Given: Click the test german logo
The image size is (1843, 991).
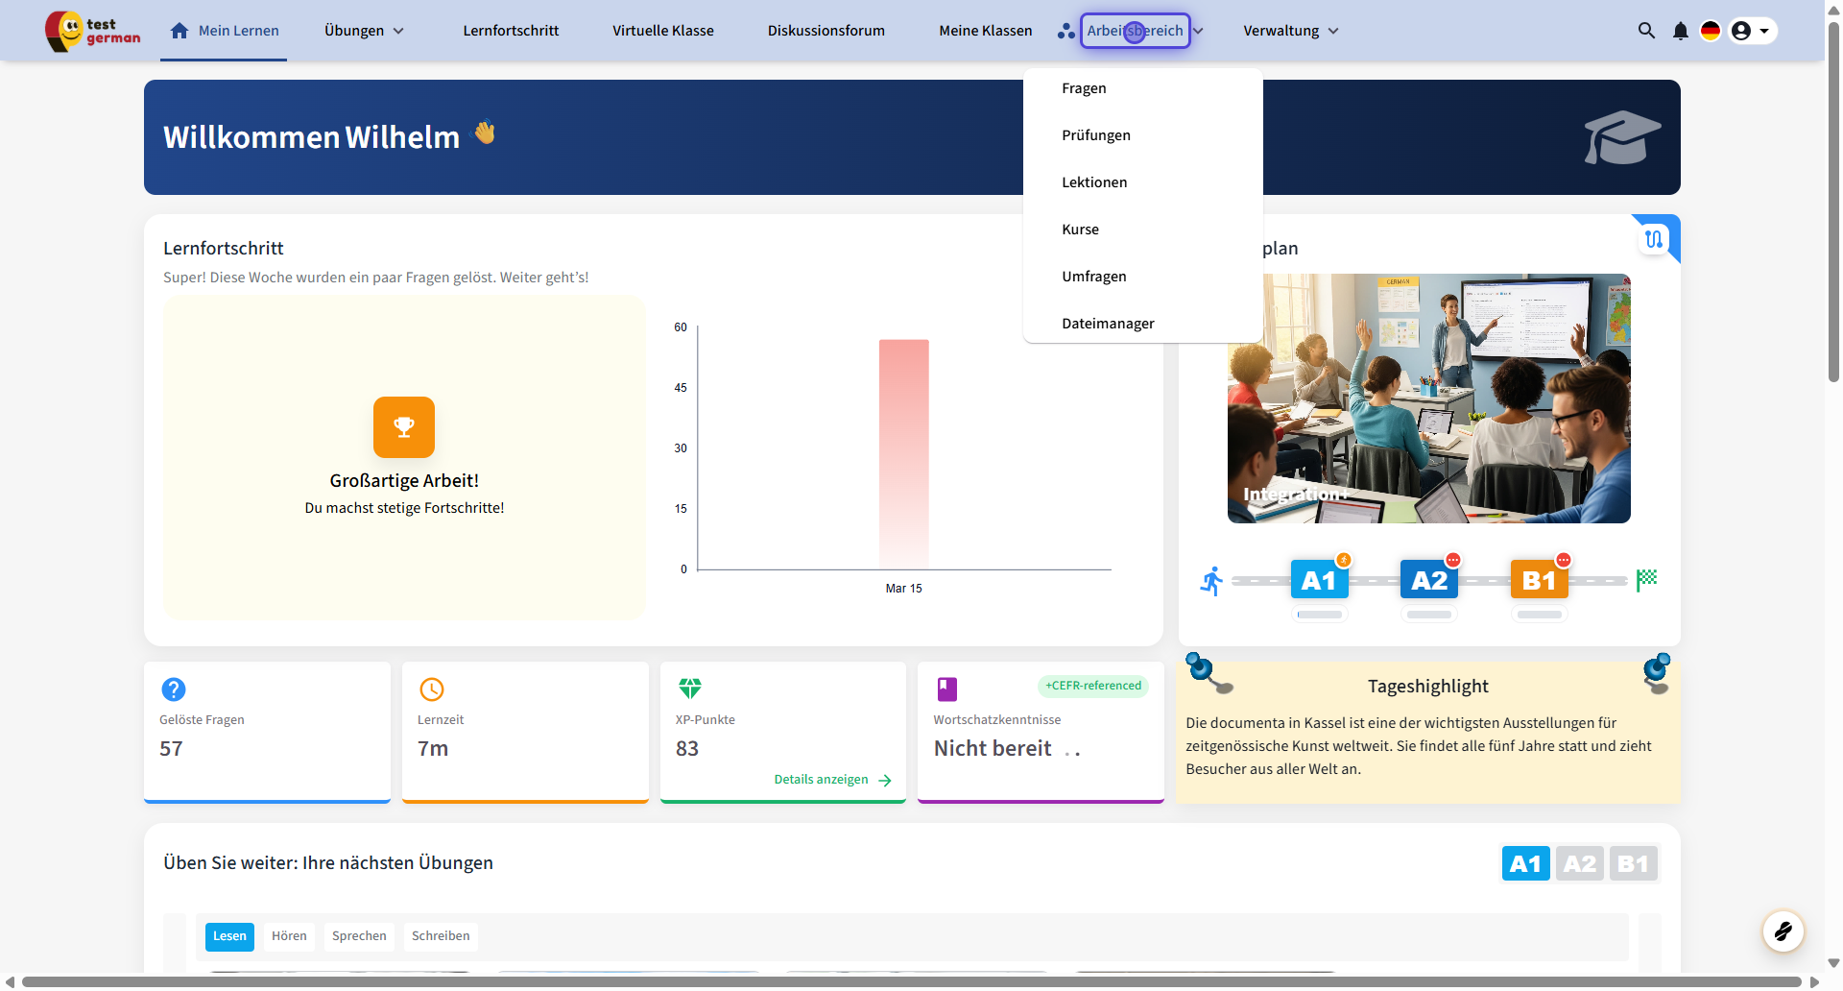Looking at the screenshot, I should pos(93,31).
